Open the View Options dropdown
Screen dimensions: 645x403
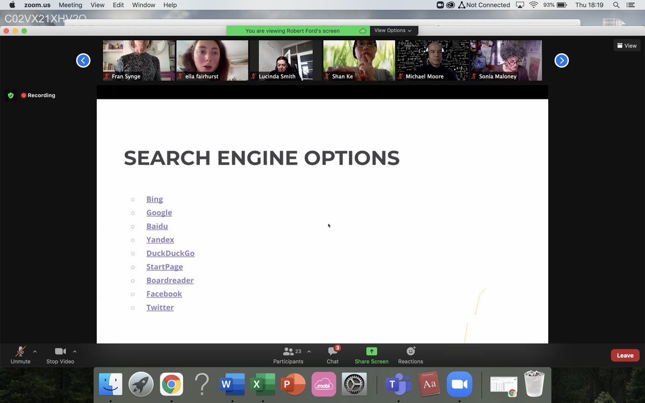tap(393, 31)
